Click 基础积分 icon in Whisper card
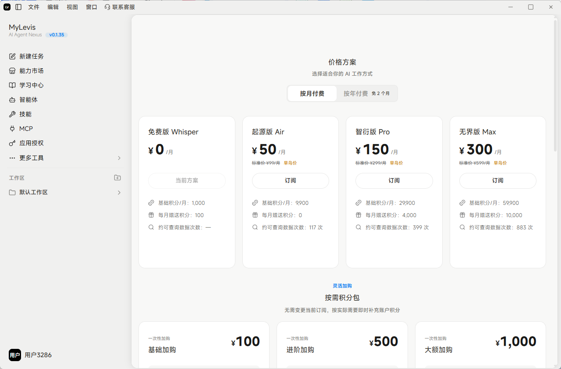 pos(151,203)
